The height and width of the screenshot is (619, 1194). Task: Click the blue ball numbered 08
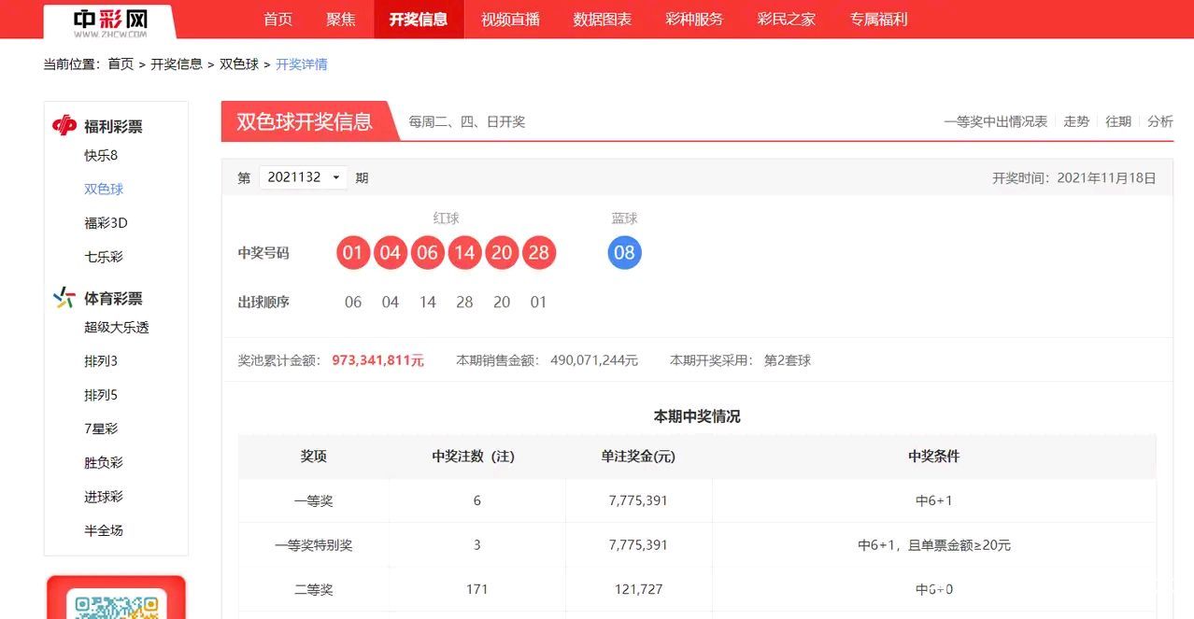[x=624, y=253]
